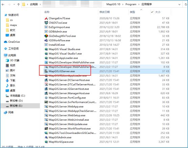The image size is (188, 148).
Task: Select 新加卷 (E:) drive
Action: pos(16,106)
